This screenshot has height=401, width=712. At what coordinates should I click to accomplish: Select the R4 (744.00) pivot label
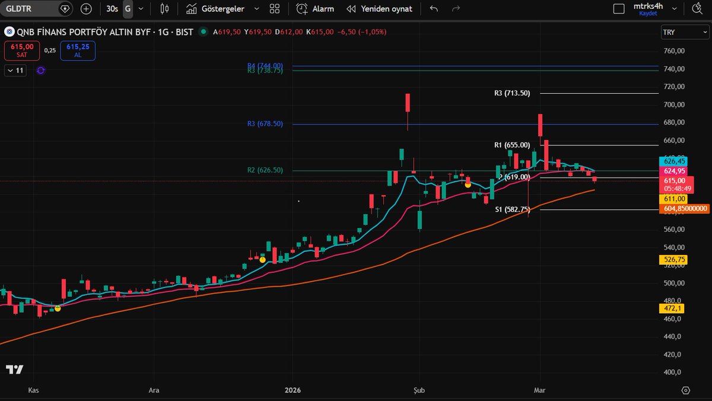(x=265, y=66)
